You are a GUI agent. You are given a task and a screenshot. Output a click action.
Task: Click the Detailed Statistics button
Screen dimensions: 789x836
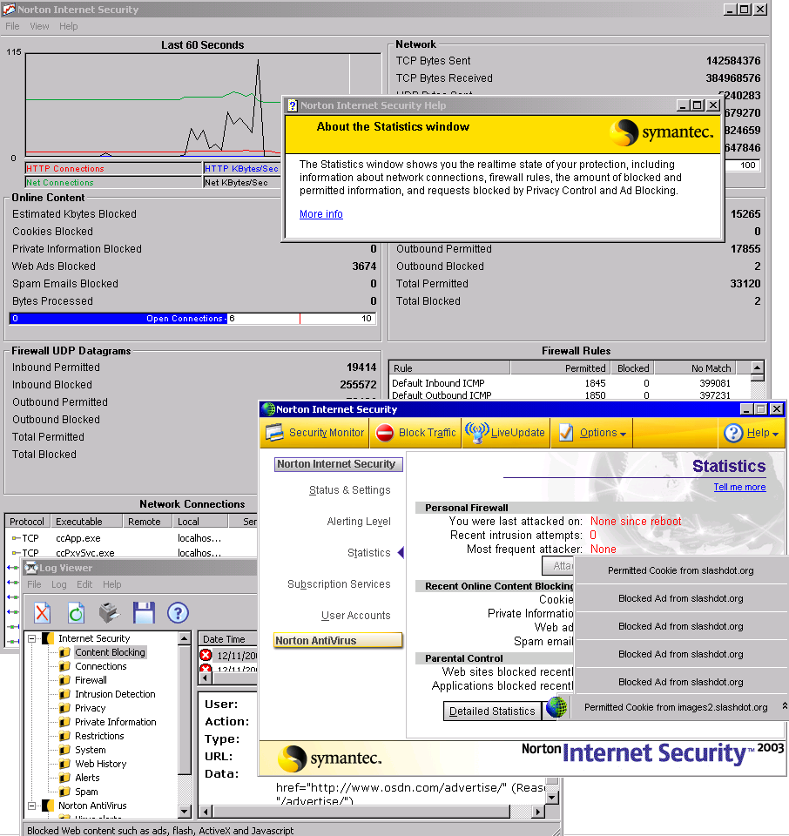click(492, 711)
